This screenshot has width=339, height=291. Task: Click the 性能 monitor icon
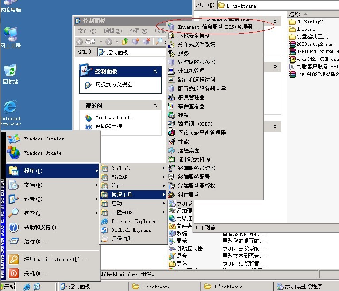tap(171, 142)
